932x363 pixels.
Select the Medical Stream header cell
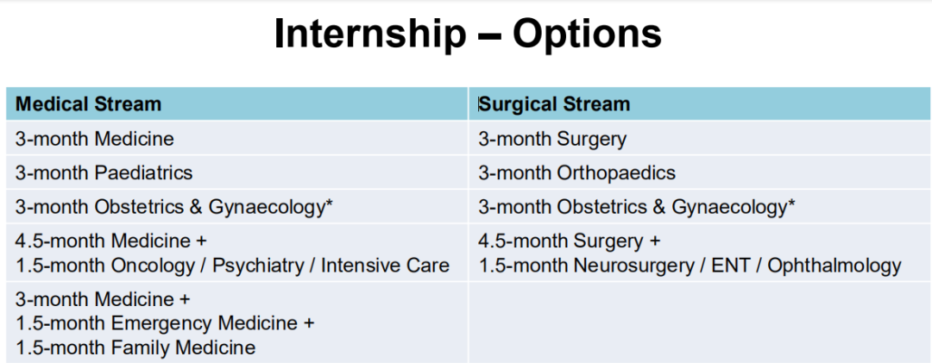237,104
